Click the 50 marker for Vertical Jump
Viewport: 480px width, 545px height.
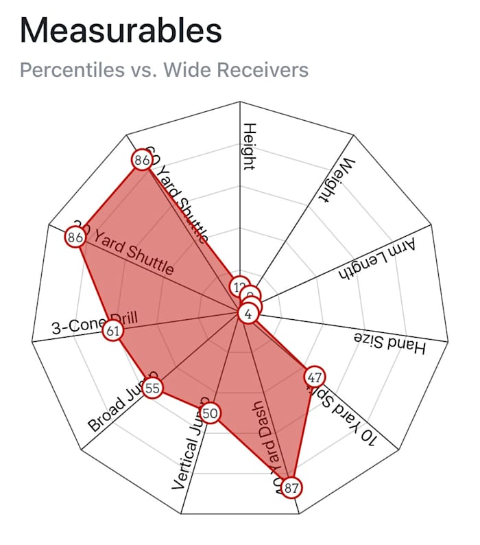(x=211, y=413)
